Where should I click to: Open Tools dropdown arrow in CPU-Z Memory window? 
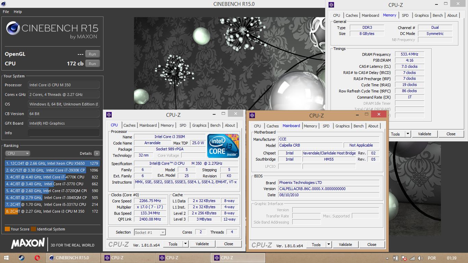pyautogui.click(x=408, y=134)
